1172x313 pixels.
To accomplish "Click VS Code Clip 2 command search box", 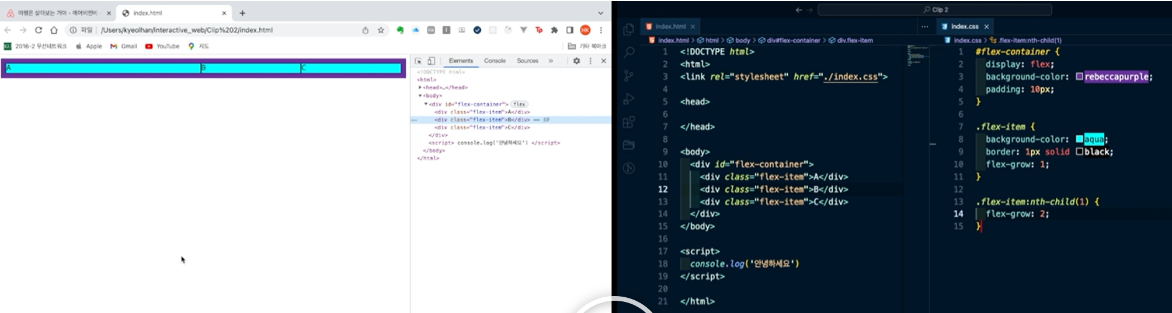I will [934, 10].
